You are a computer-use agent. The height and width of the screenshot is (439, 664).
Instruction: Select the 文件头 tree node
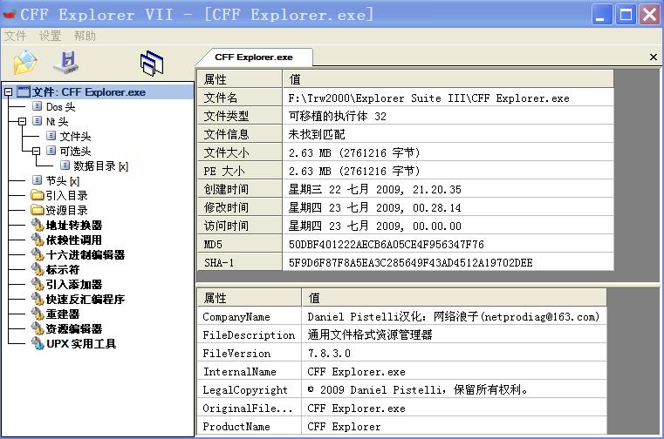(75, 136)
